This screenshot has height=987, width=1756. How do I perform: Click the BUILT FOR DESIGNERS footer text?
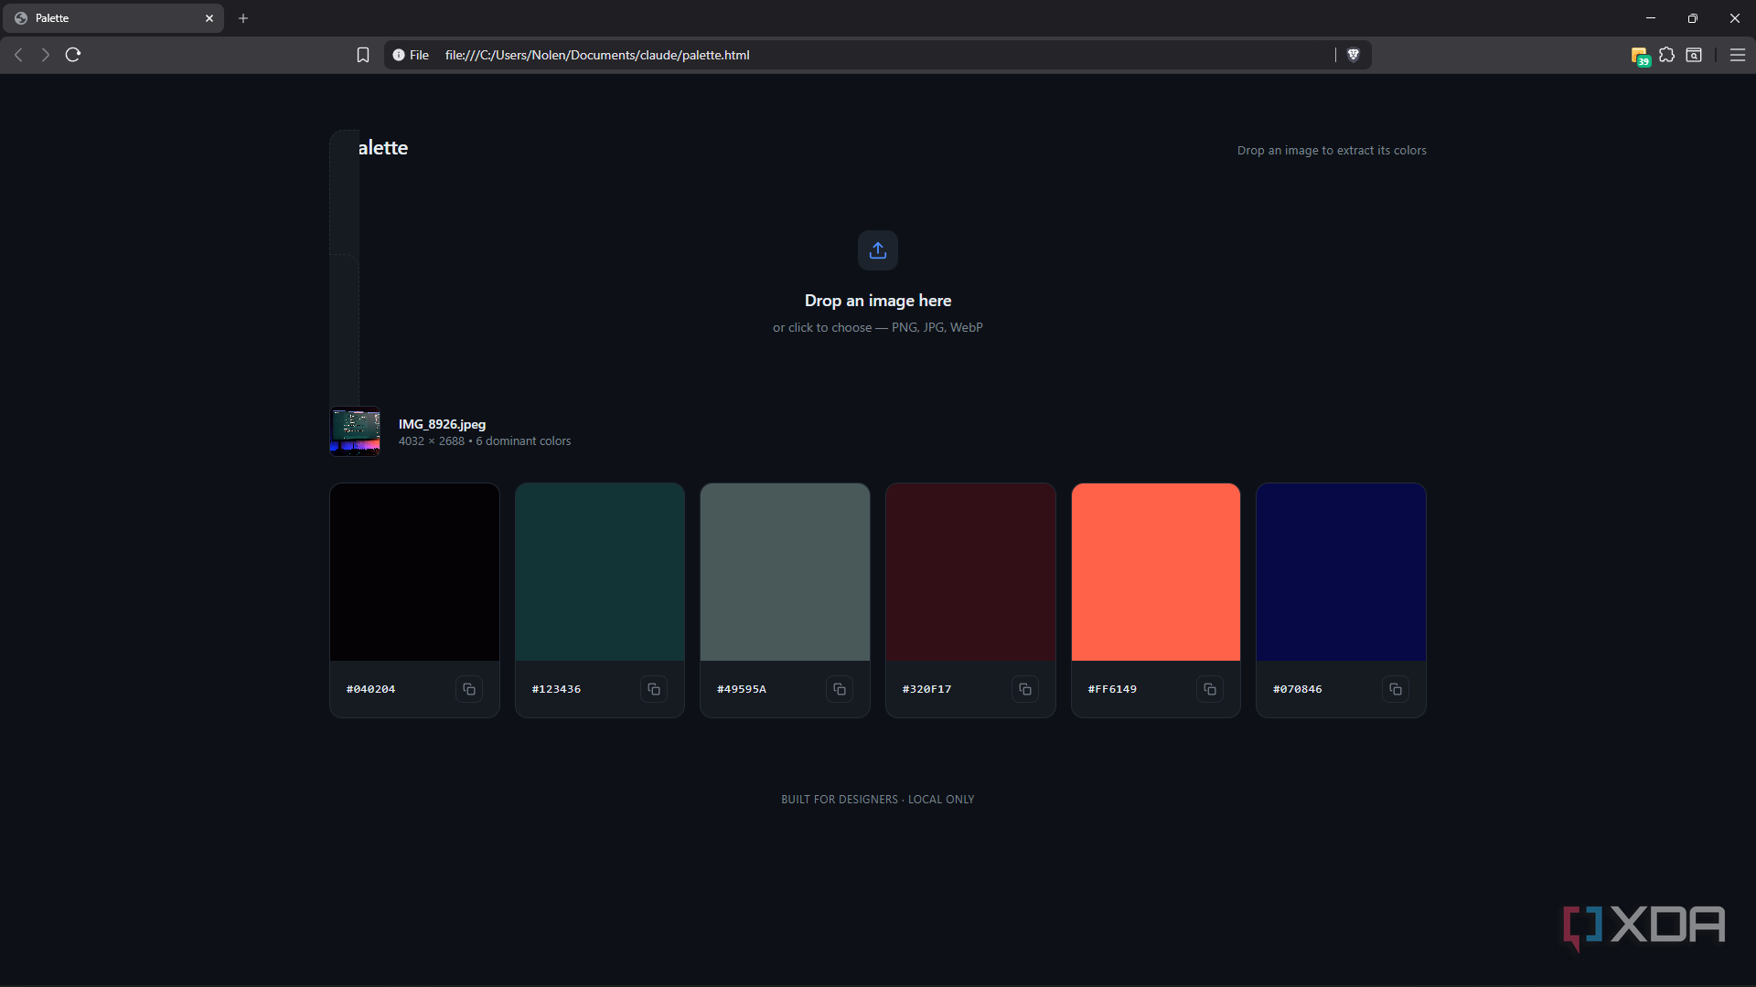coord(878,800)
